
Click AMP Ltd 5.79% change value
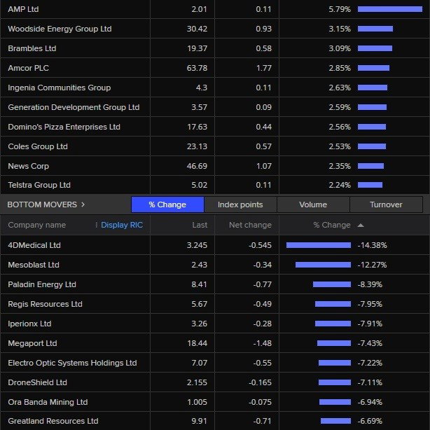point(340,9)
